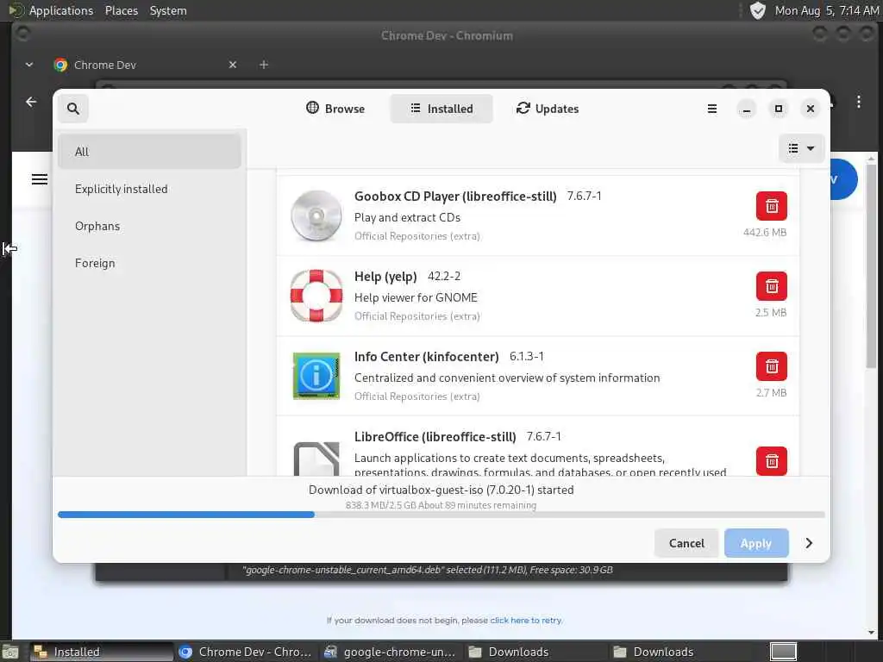Expand the list view options dropdown
The height and width of the screenshot is (662, 883).
tap(801, 148)
